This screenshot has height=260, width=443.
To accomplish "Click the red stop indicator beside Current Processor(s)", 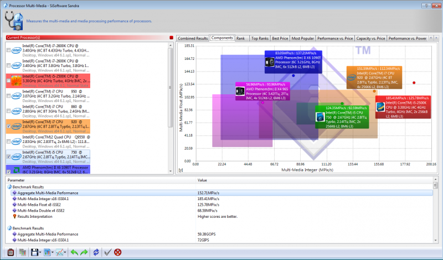I will pos(171,37).
